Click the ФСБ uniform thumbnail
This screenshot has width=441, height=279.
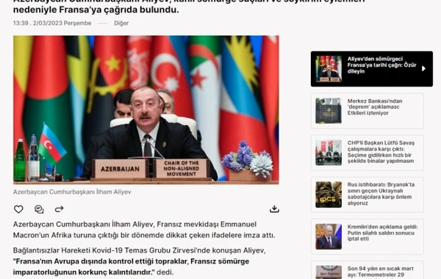point(329,195)
